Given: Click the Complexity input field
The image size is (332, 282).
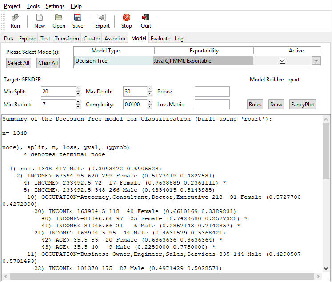Looking at the screenshot, I should tap(135, 105).
